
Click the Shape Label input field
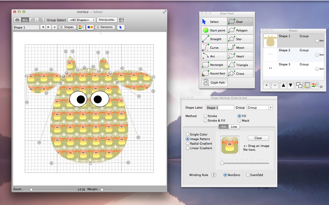[x=220, y=108]
